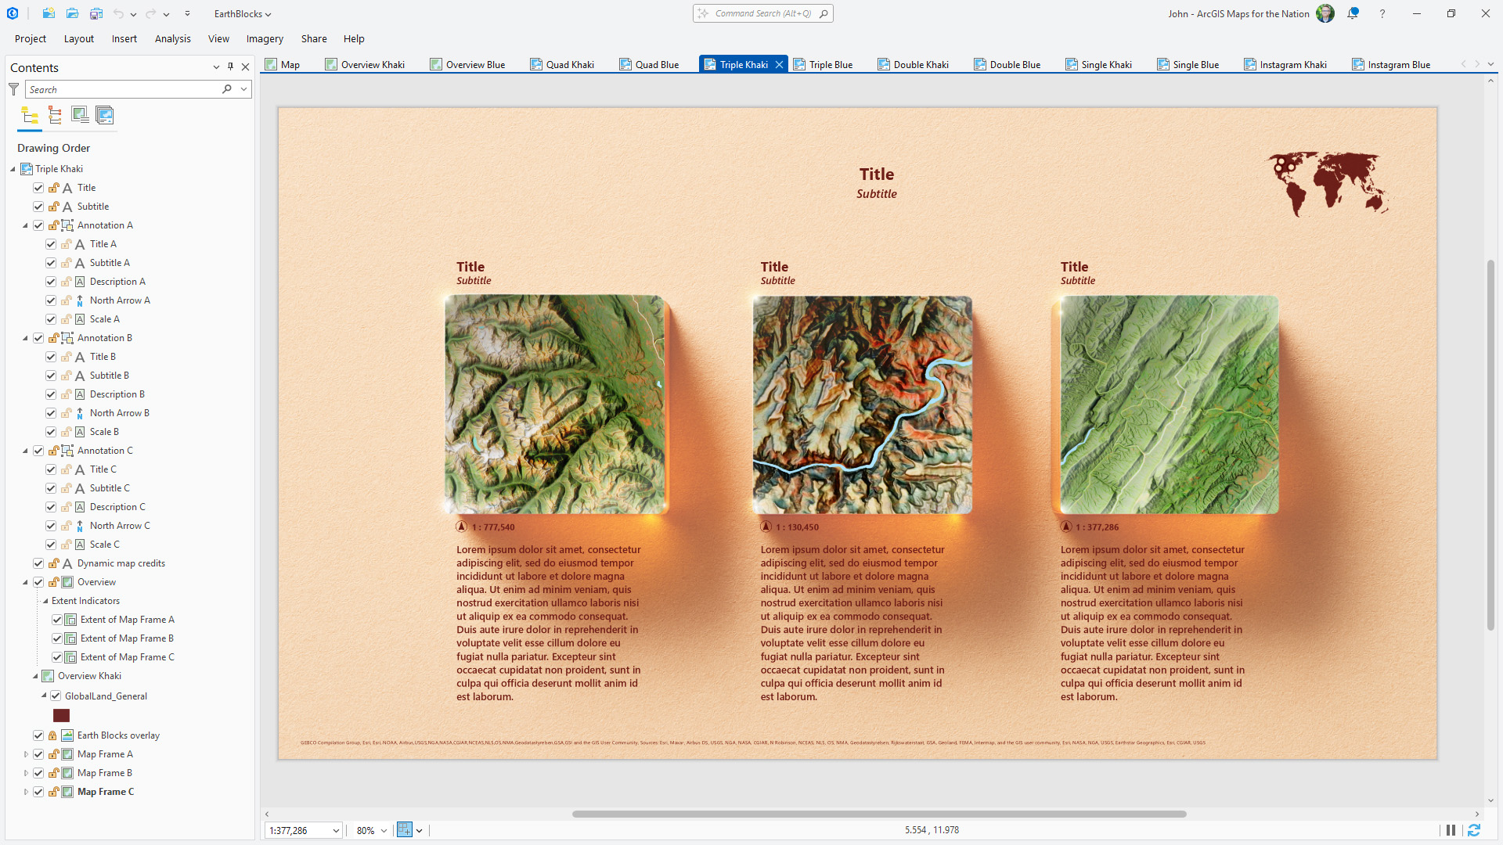This screenshot has width=1503, height=845.
Task: Uncheck Extent of Map Frame B
Action: [57, 638]
